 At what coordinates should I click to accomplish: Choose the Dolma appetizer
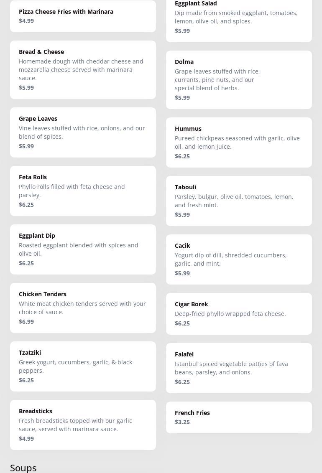[239, 79]
